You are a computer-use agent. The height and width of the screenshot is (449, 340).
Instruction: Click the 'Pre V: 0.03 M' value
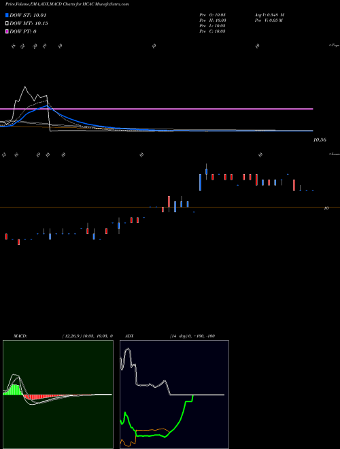[269, 20]
